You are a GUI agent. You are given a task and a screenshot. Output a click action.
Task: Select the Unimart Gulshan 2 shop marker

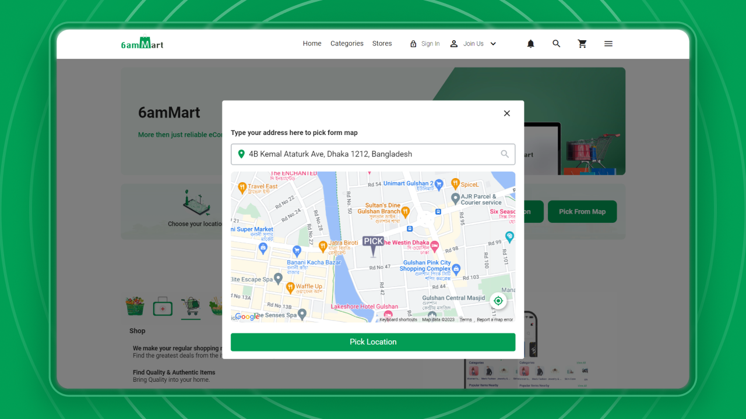439,184
